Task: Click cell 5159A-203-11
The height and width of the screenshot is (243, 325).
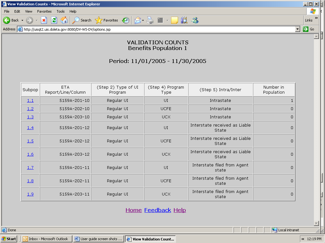Action: (65, 194)
